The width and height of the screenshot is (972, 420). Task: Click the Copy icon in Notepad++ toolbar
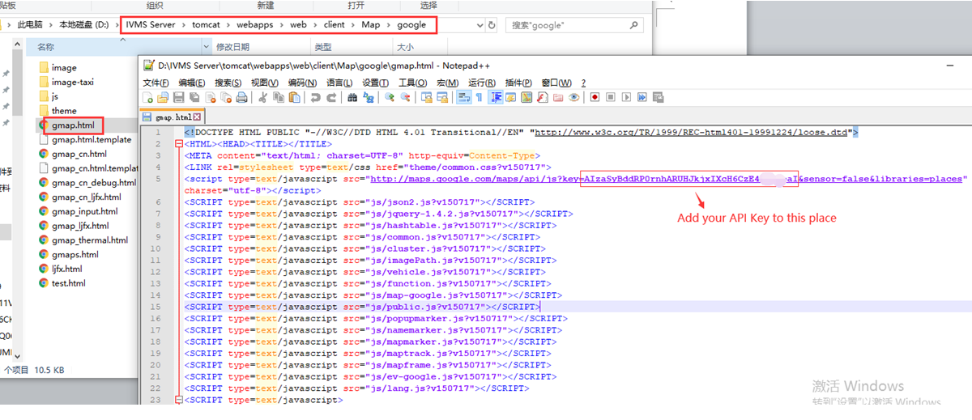point(279,97)
